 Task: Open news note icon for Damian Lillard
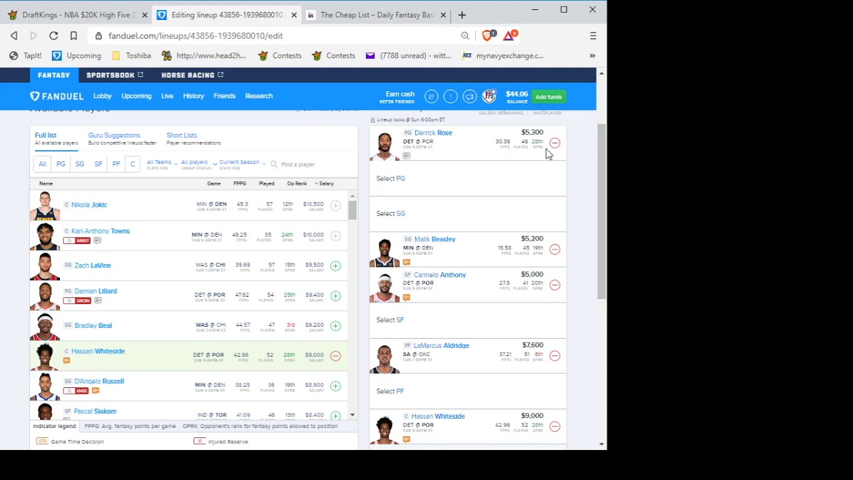pos(97,301)
